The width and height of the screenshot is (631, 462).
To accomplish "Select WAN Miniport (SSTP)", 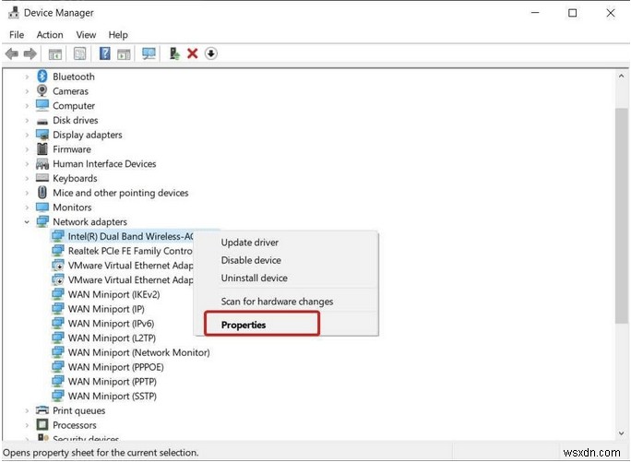I will [113, 396].
